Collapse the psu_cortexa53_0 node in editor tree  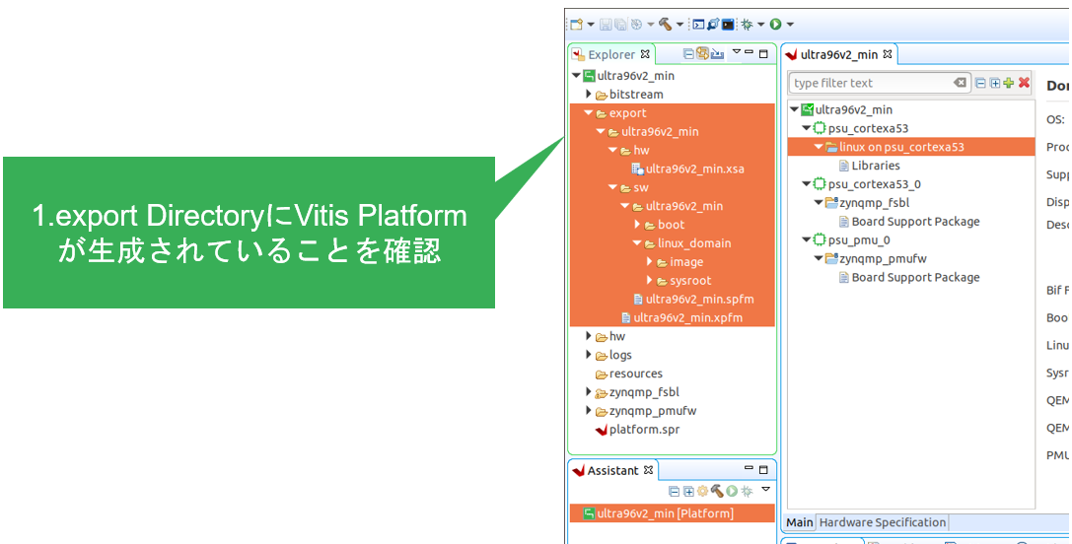[806, 184]
